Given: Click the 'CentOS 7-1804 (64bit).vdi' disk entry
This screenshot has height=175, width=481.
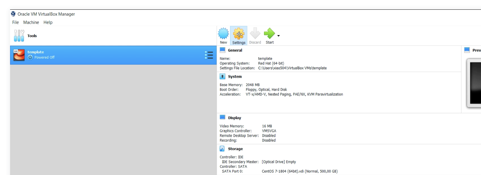Looking at the screenshot, I should tap(299, 171).
